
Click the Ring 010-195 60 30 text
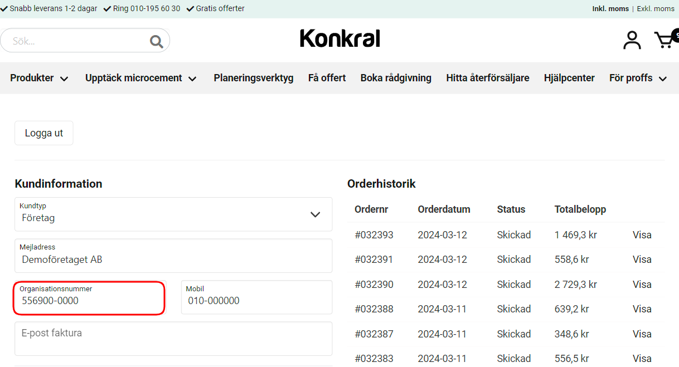click(x=147, y=8)
